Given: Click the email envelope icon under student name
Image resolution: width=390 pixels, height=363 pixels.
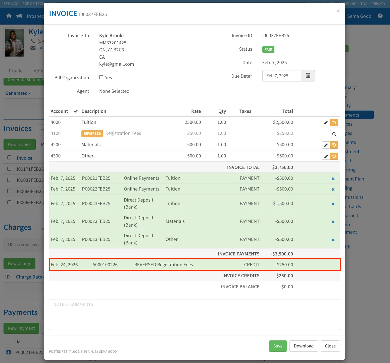Looking at the screenshot, I should (x=33, y=48).
